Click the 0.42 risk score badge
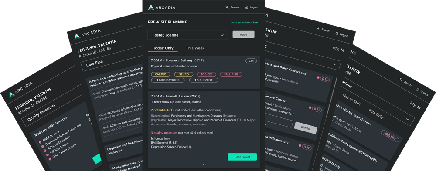The height and width of the screenshot is (171, 436). (307, 147)
